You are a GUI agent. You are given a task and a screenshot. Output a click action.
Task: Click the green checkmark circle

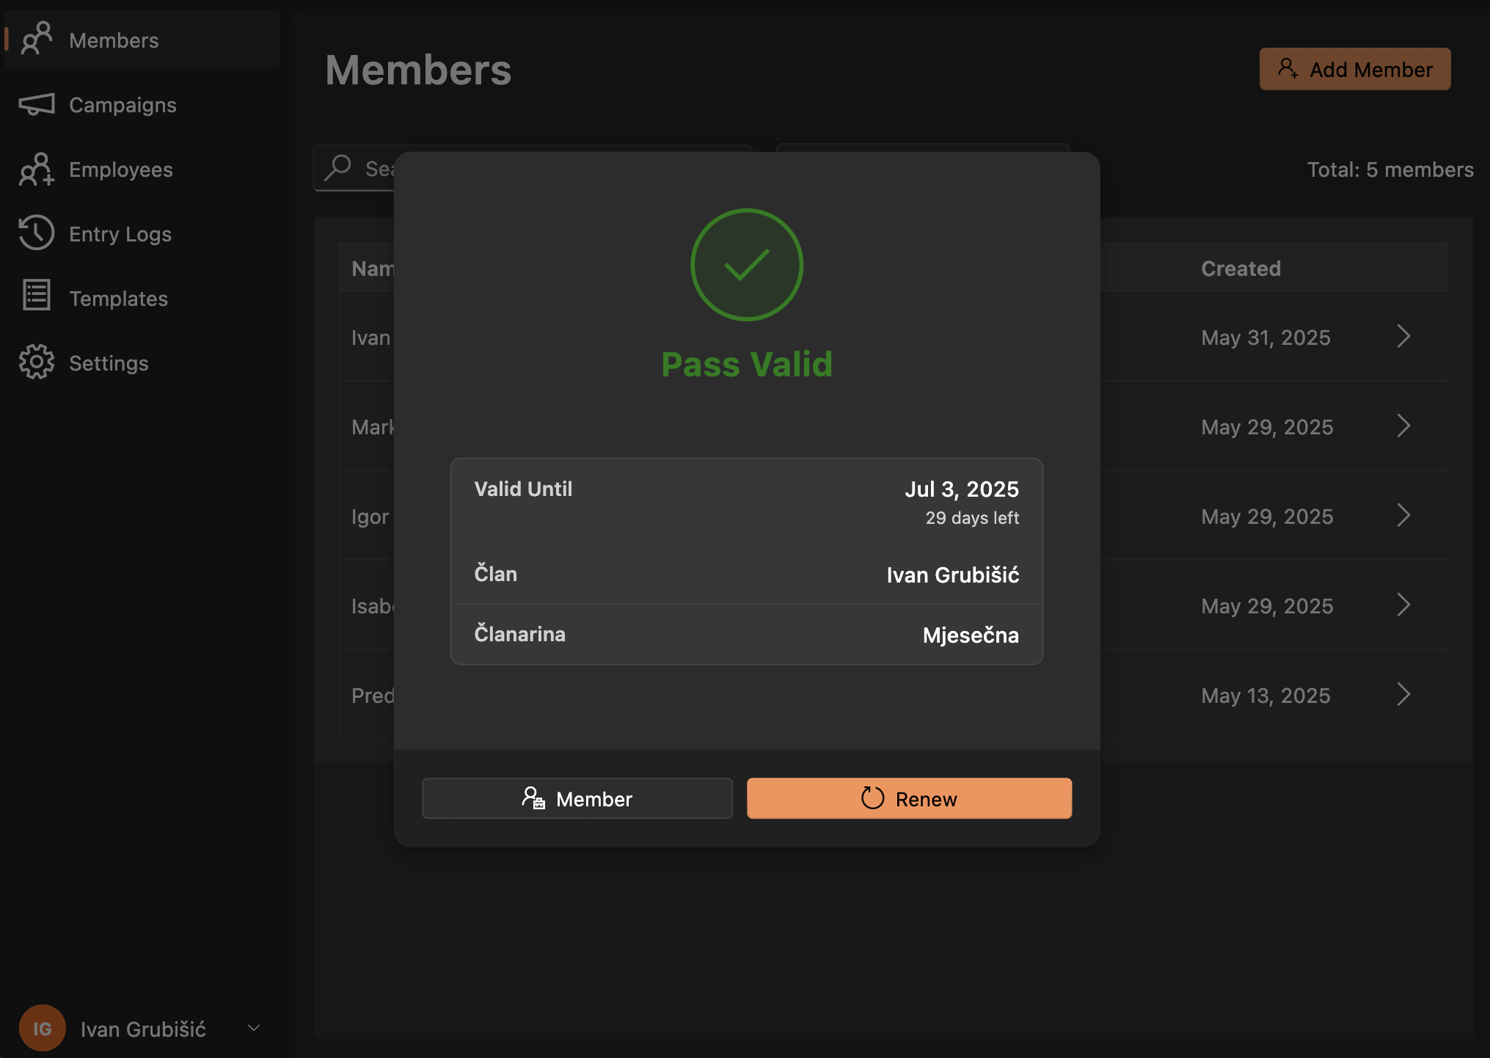745,265
